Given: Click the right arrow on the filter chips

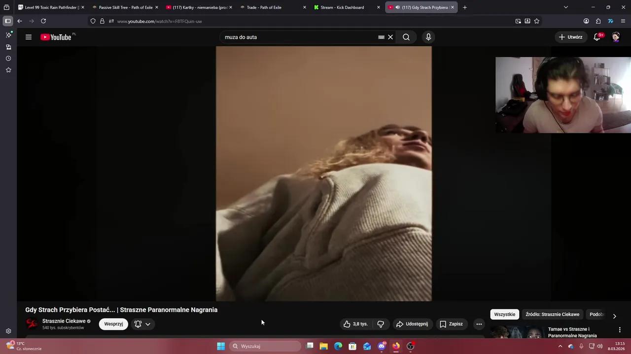Looking at the screenshot, I should 615,316.
